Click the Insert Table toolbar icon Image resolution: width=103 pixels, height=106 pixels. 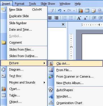[x=87, y=11]
